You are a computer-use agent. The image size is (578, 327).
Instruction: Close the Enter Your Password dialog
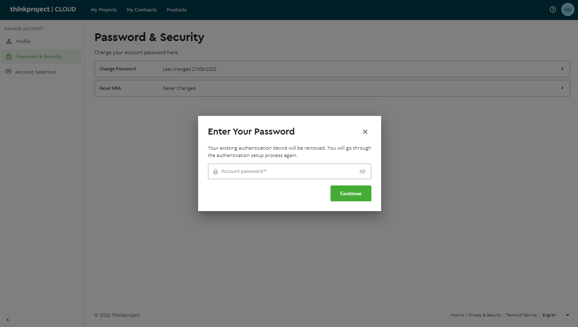coord(365,132)
